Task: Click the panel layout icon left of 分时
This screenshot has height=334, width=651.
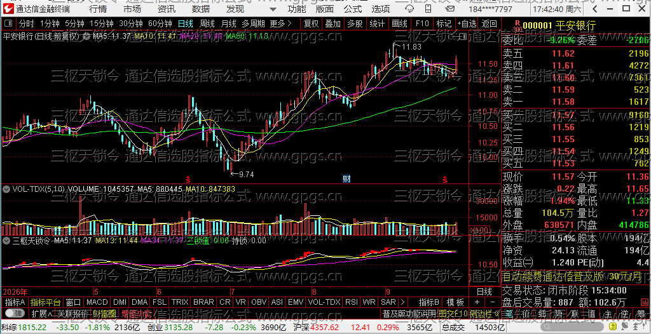Action: pyautogui.click(x=9, y=23)
